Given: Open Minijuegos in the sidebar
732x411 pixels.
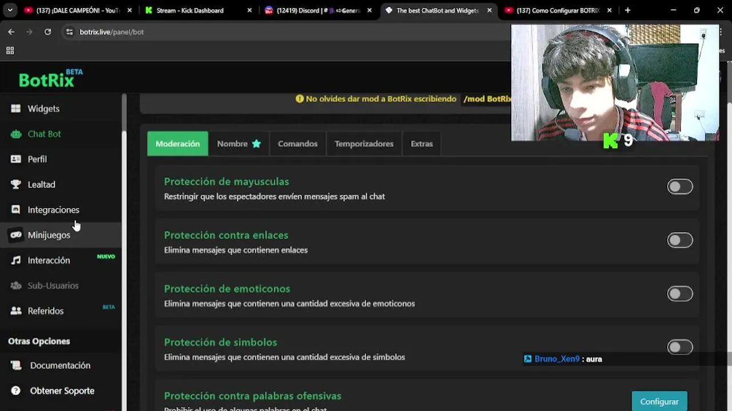Looking at the screenshot, I should pos(49,235).
